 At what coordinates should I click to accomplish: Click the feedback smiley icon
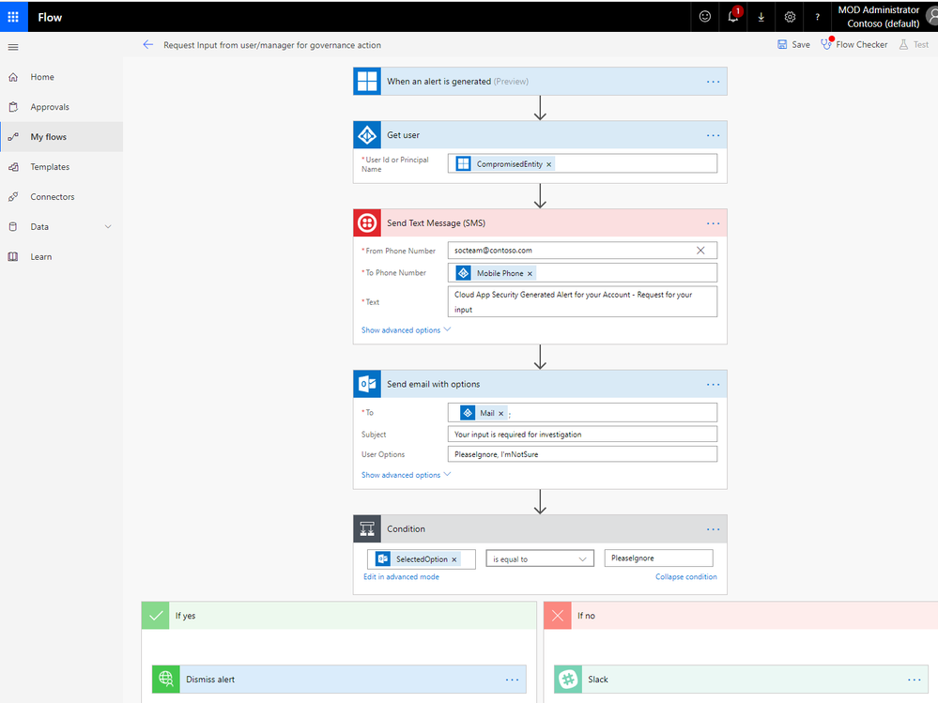click(705, 17)
